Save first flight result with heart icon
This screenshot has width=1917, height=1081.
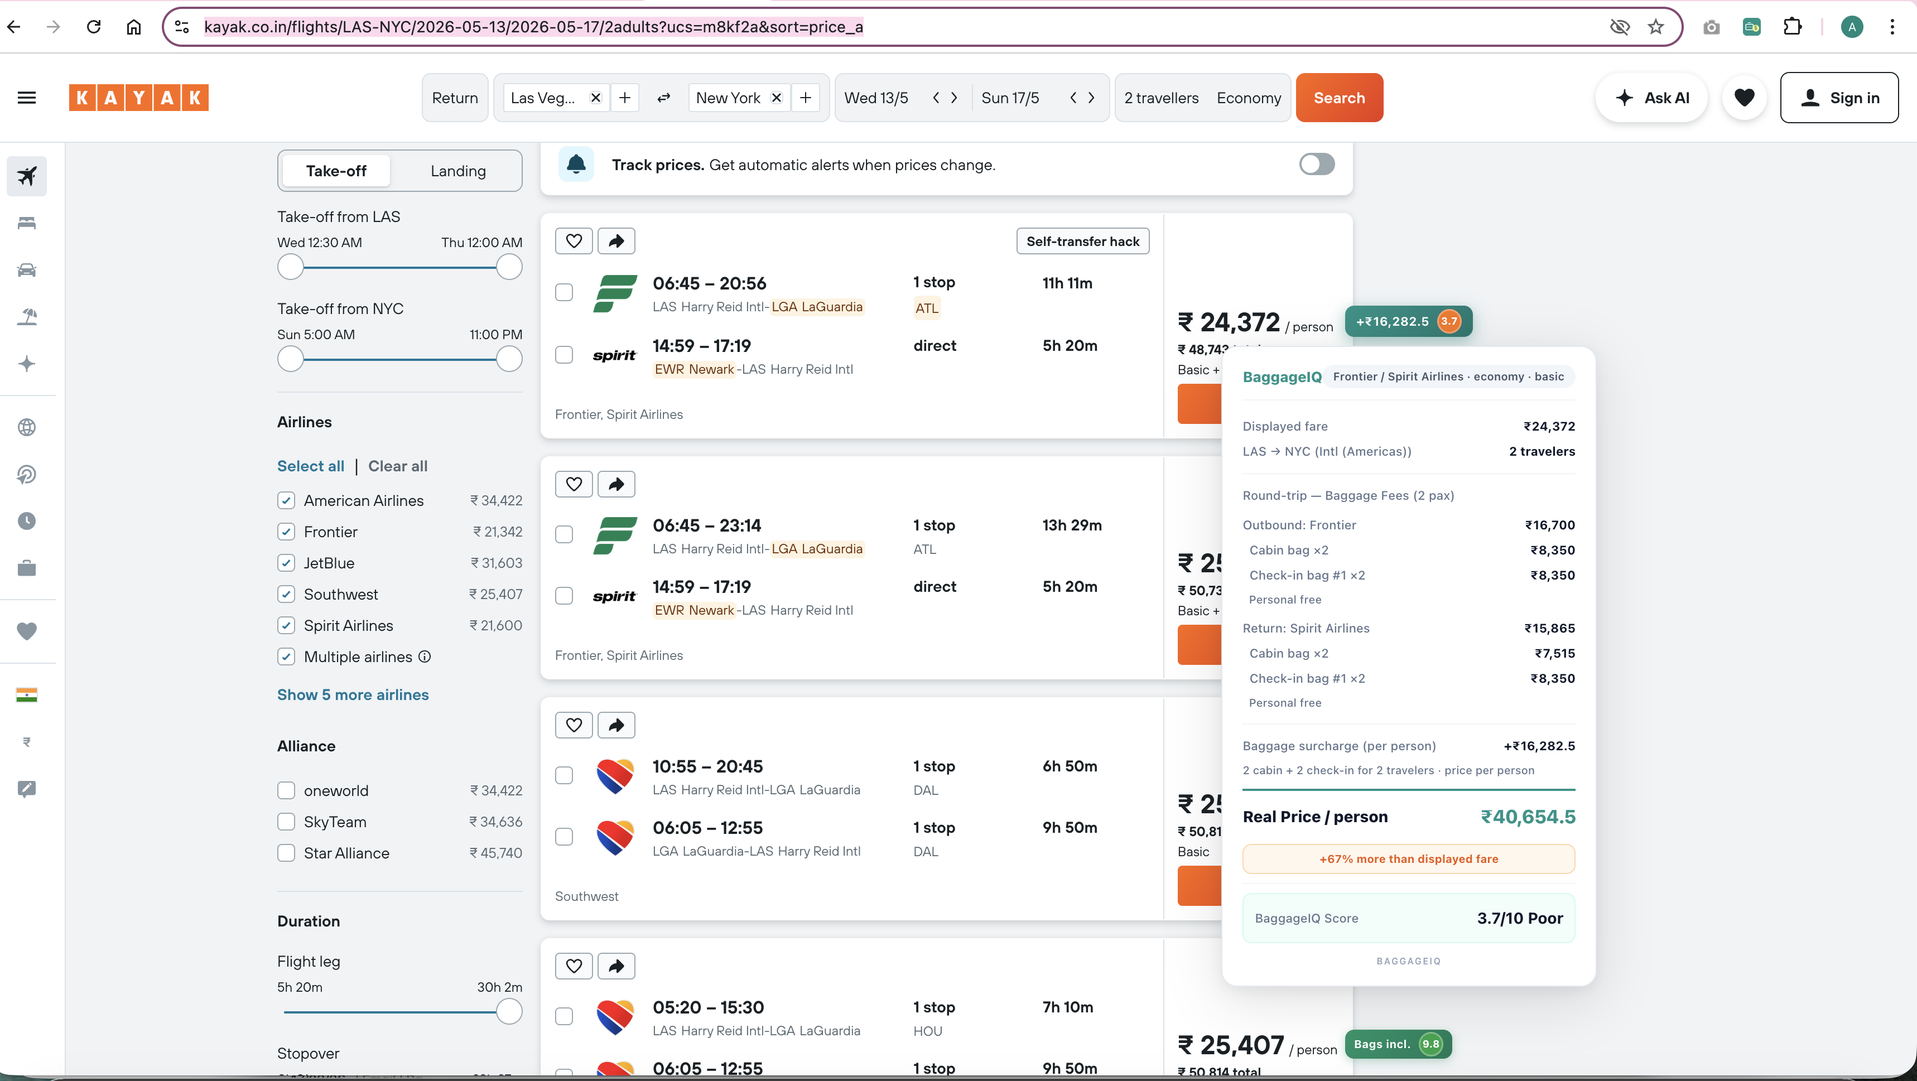(x=573, y=241)
